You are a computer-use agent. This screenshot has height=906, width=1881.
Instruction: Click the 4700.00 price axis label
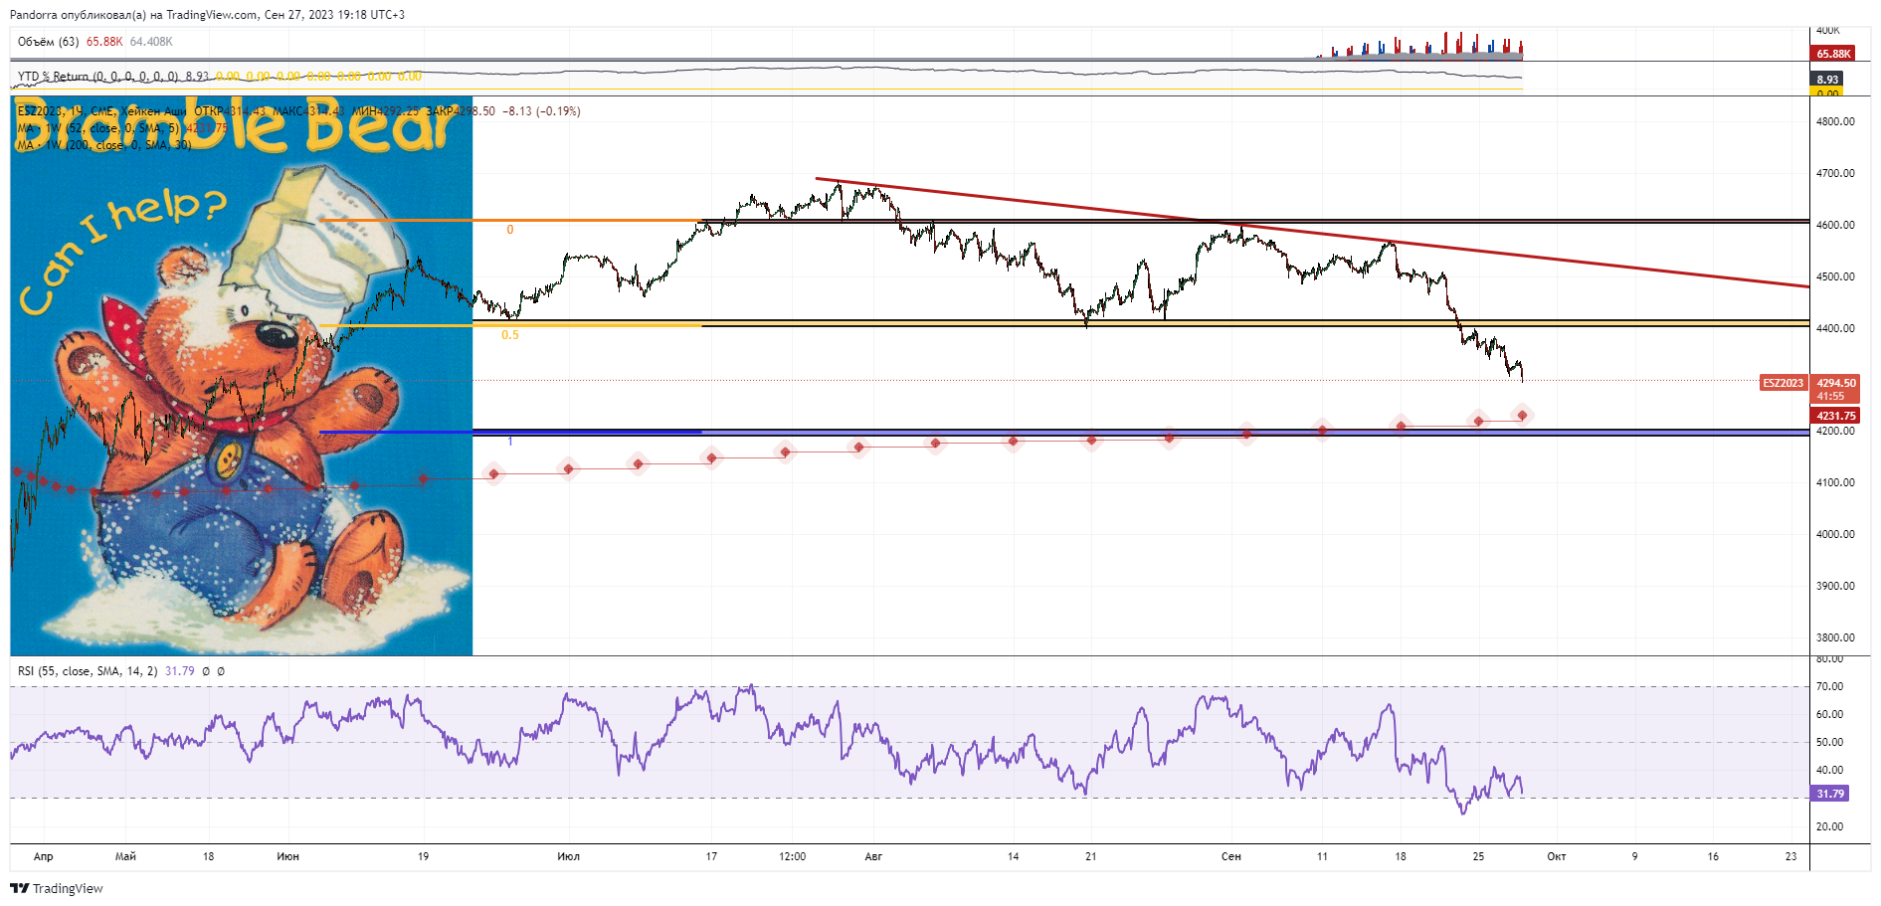point(1835,173)
